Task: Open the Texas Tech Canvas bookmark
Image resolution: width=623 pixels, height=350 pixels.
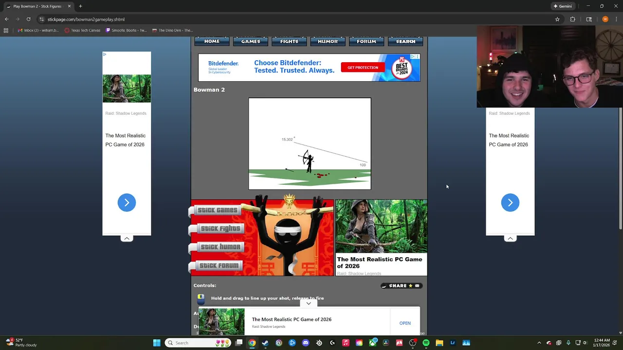Action: [x=82, y=30]
